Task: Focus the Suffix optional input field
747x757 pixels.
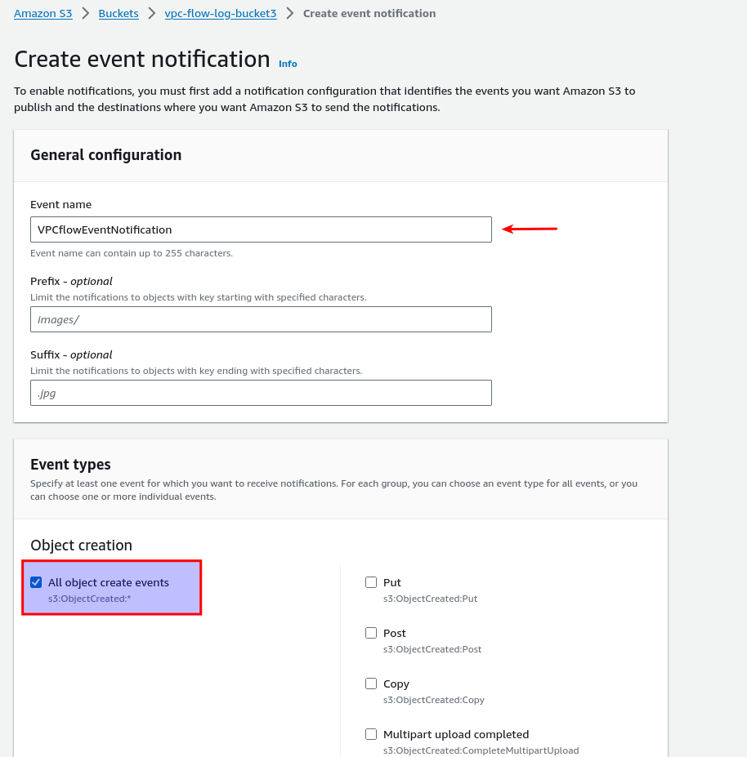Action: (261, 393)
